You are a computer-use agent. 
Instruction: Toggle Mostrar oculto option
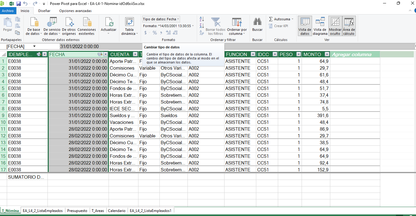335,22
